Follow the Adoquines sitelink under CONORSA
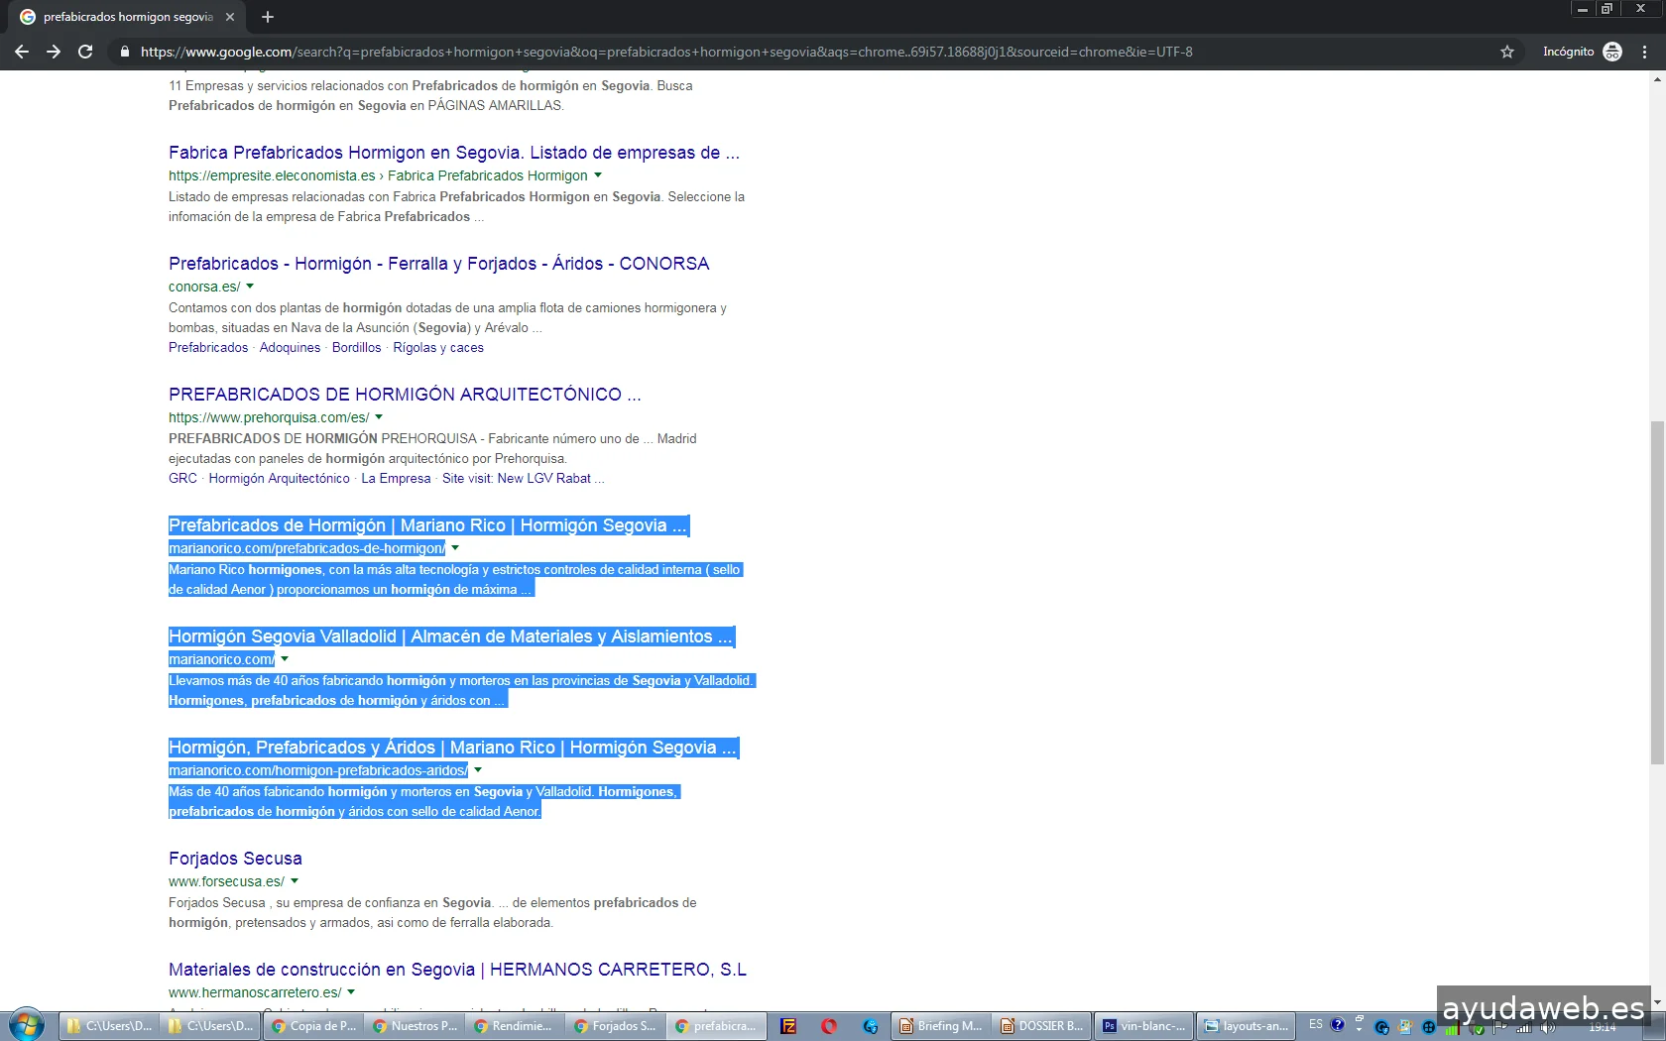 pyautogui.click(x=290, y=348)
